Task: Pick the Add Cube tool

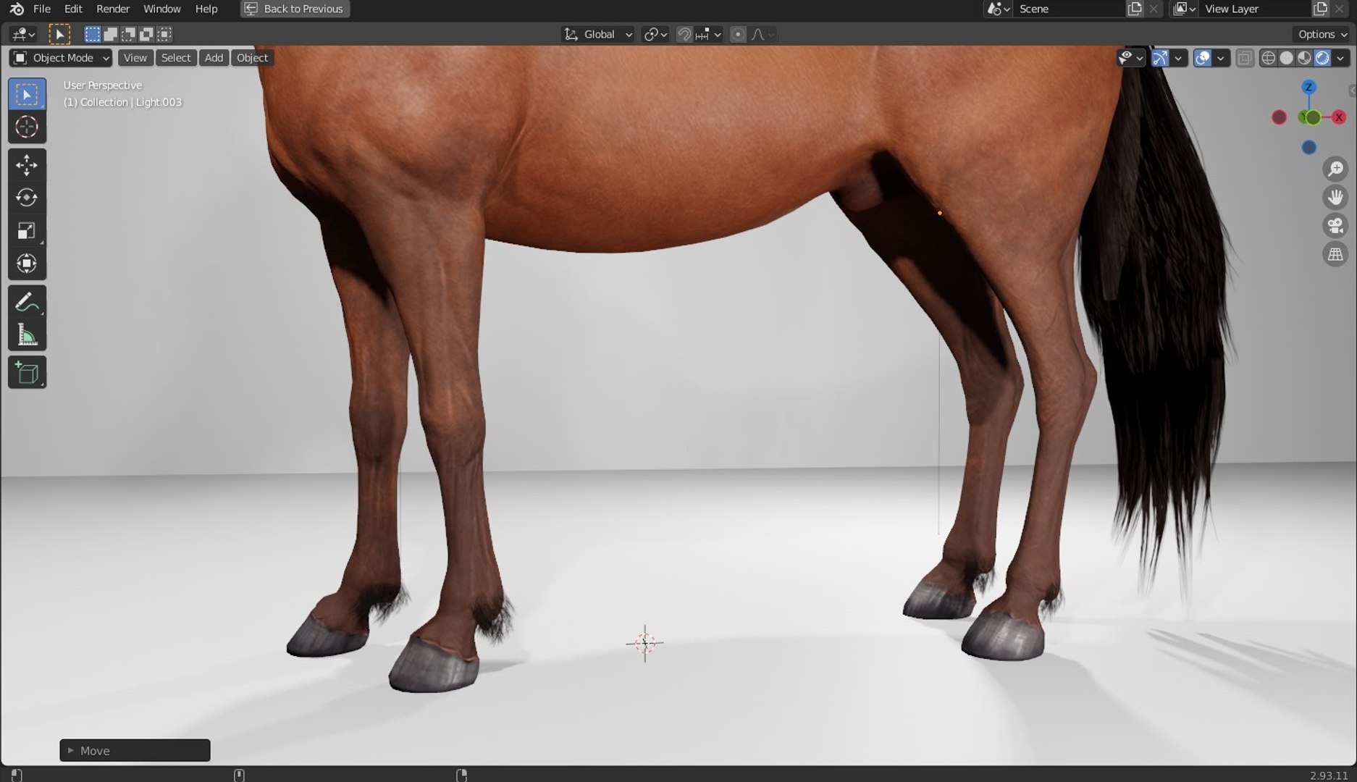Action: 27,372
